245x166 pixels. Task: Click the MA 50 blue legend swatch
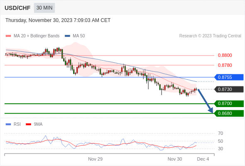coord(67,36)
